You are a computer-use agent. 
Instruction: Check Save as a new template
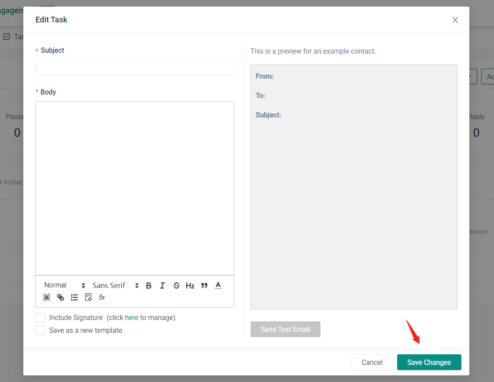pos(41,330)
